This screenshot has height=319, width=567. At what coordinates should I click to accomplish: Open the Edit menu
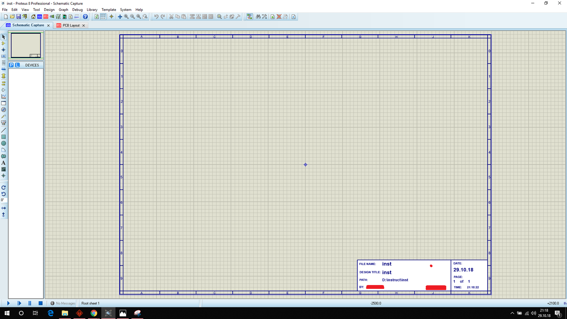(x=14, y=10)
